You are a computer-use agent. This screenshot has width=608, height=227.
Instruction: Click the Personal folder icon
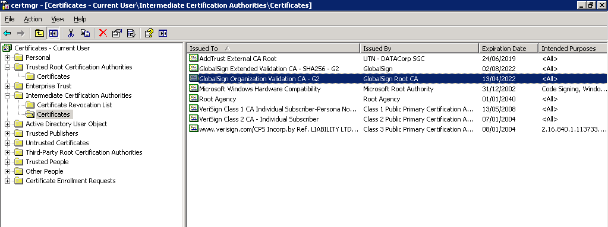[x=18, y=57]
